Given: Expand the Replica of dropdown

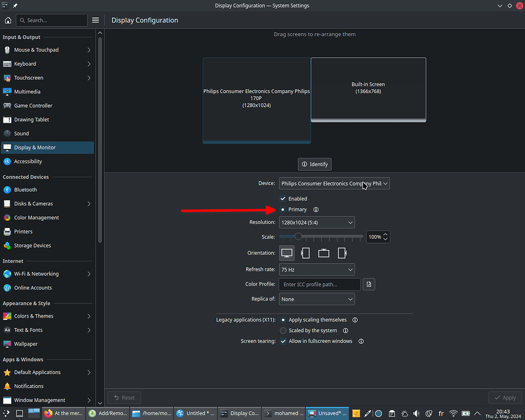Looking at the screenshot, I should coord(317,299).
